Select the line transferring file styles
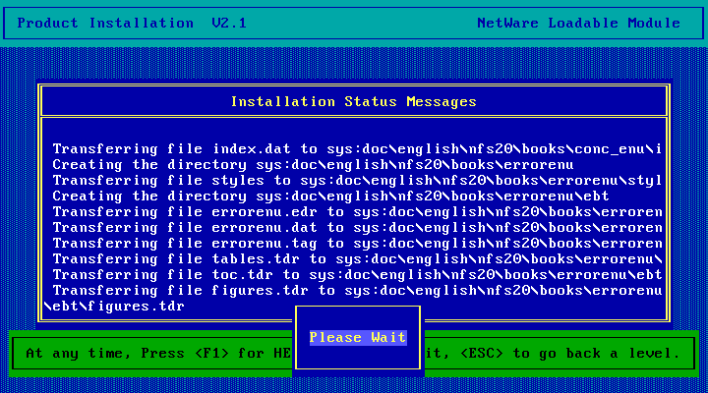Viewport: 708px width, 393px height. [357, 181]
